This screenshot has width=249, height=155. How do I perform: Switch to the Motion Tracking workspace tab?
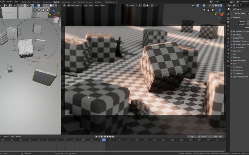(78, 2)
